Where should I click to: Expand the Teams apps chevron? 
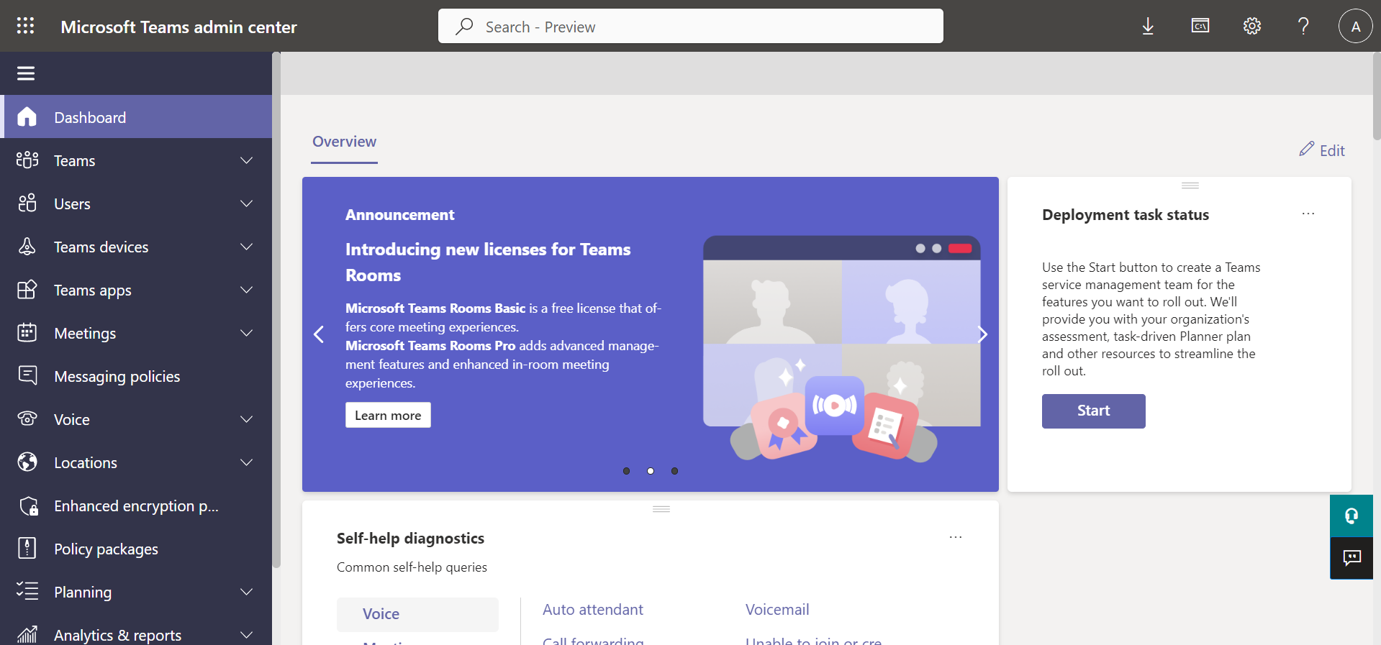[x=247, y=289]
